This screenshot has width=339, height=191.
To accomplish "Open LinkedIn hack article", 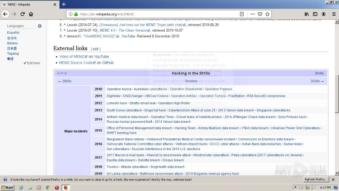I will point(117,103).
